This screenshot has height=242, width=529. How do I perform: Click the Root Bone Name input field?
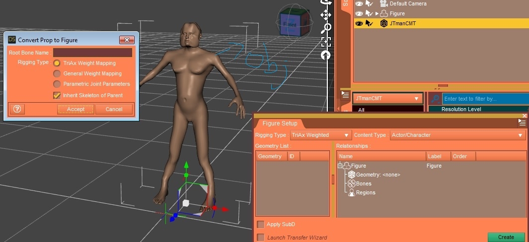[92, 53]
